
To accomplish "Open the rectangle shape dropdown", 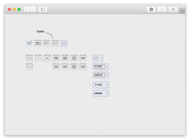I will [98, 58].
